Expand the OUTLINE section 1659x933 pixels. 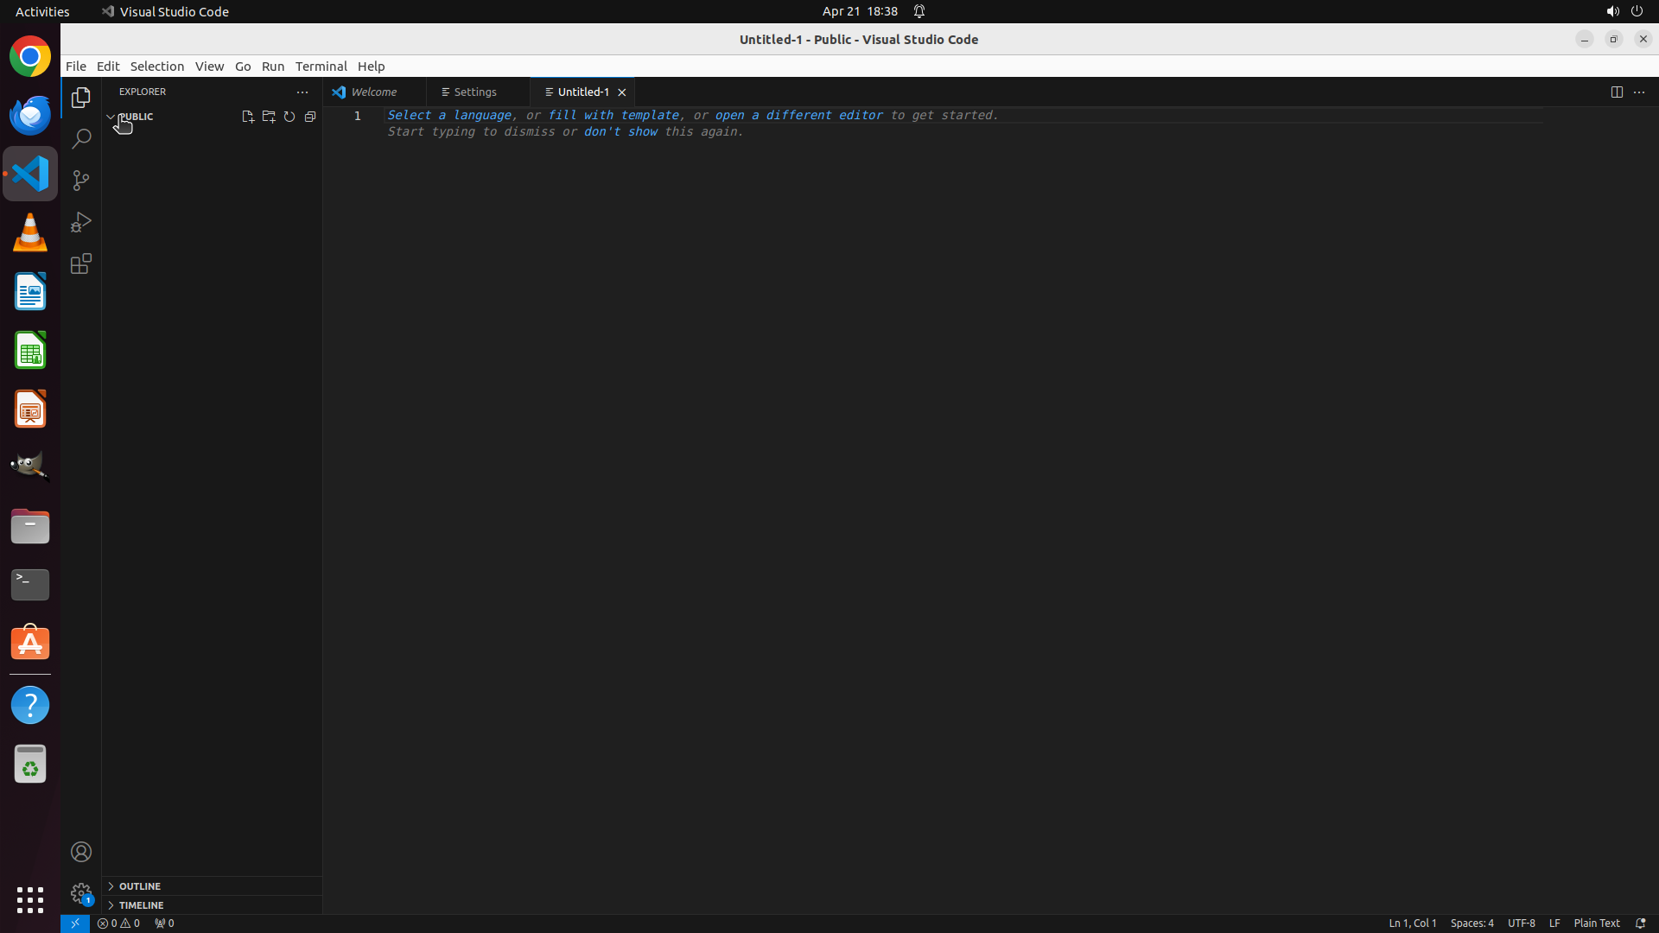coord(139,885)
